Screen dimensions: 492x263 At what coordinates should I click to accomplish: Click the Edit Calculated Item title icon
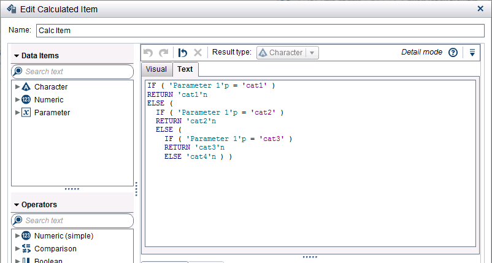pyautogui.click(x=11, y=9)
